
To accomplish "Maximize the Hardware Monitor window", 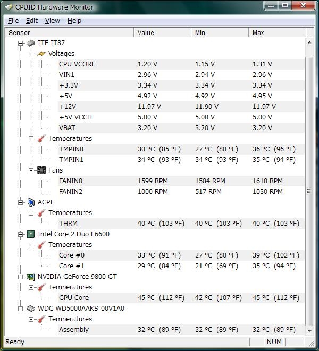I will pyautogui.click(x=285, y=6).
